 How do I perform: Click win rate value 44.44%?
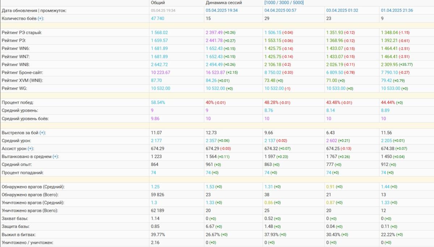coord(388,102)
